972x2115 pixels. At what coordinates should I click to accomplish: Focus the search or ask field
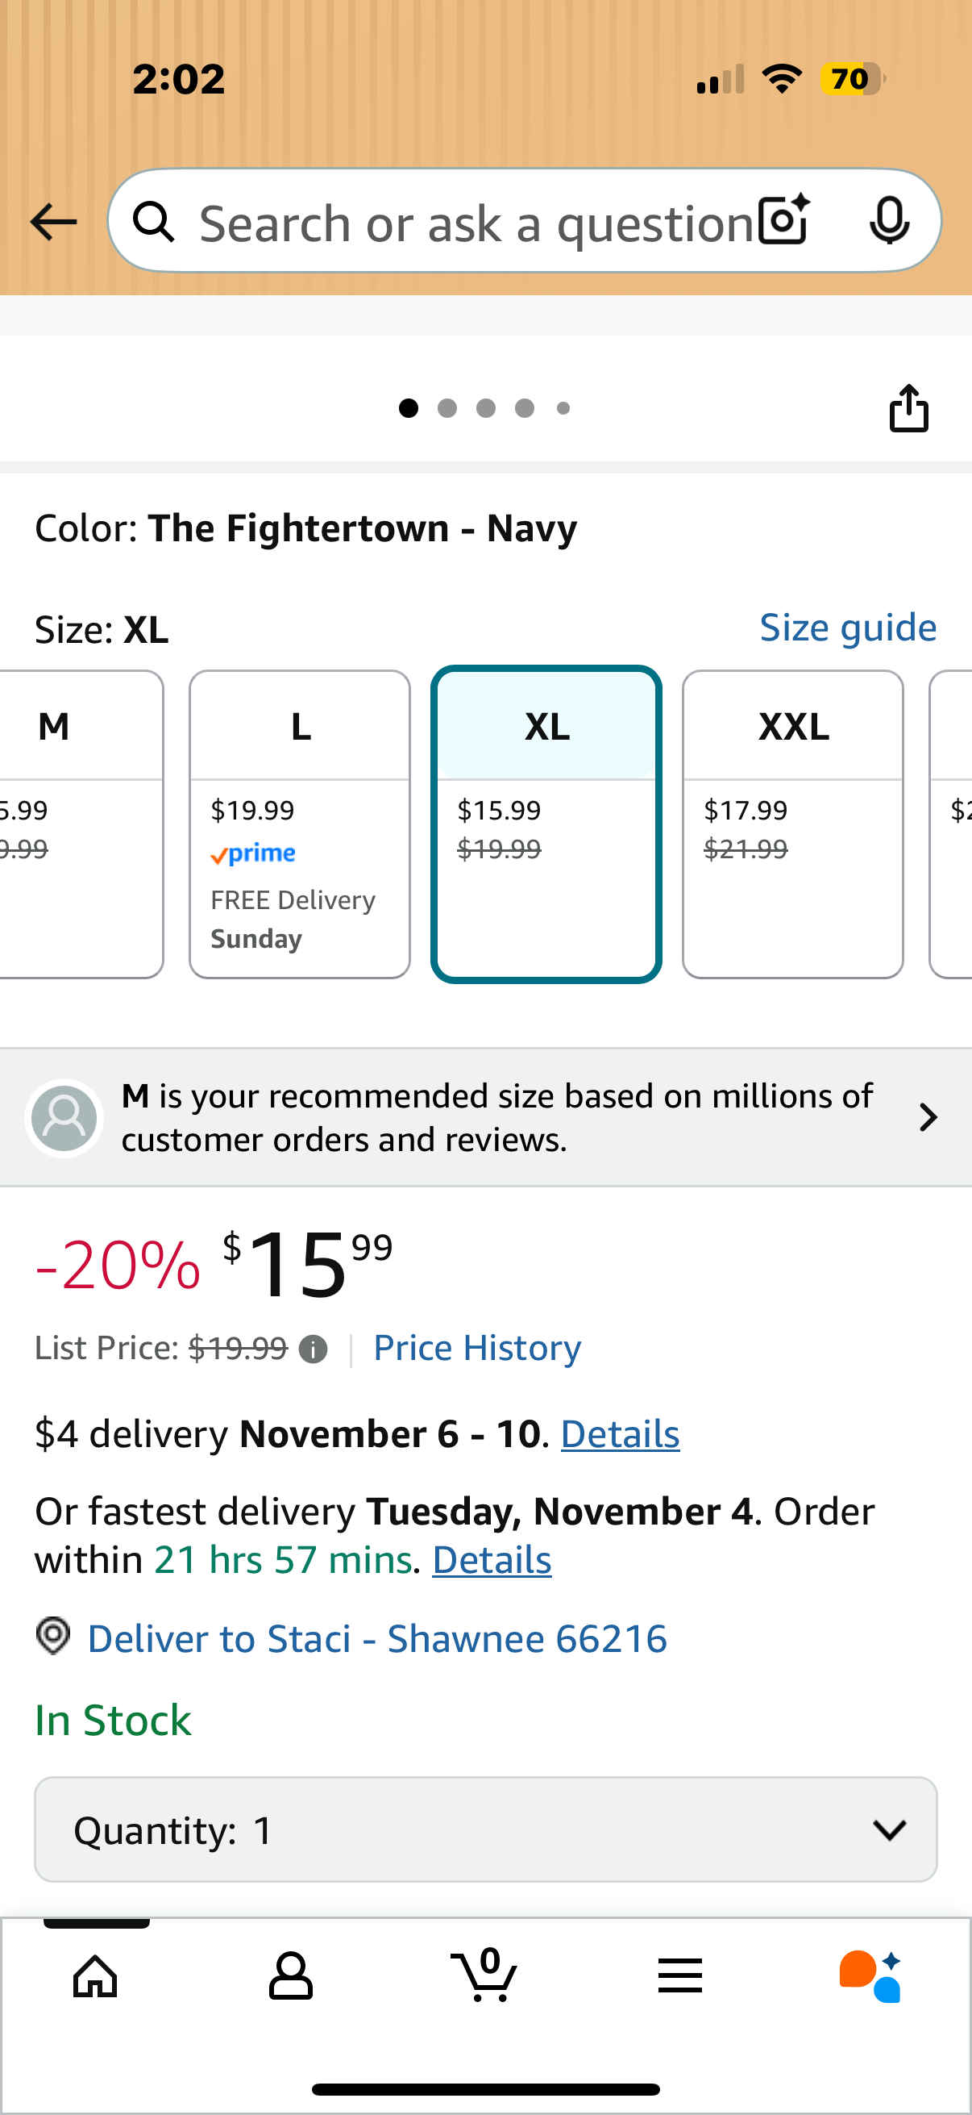(x=476, y=223)
